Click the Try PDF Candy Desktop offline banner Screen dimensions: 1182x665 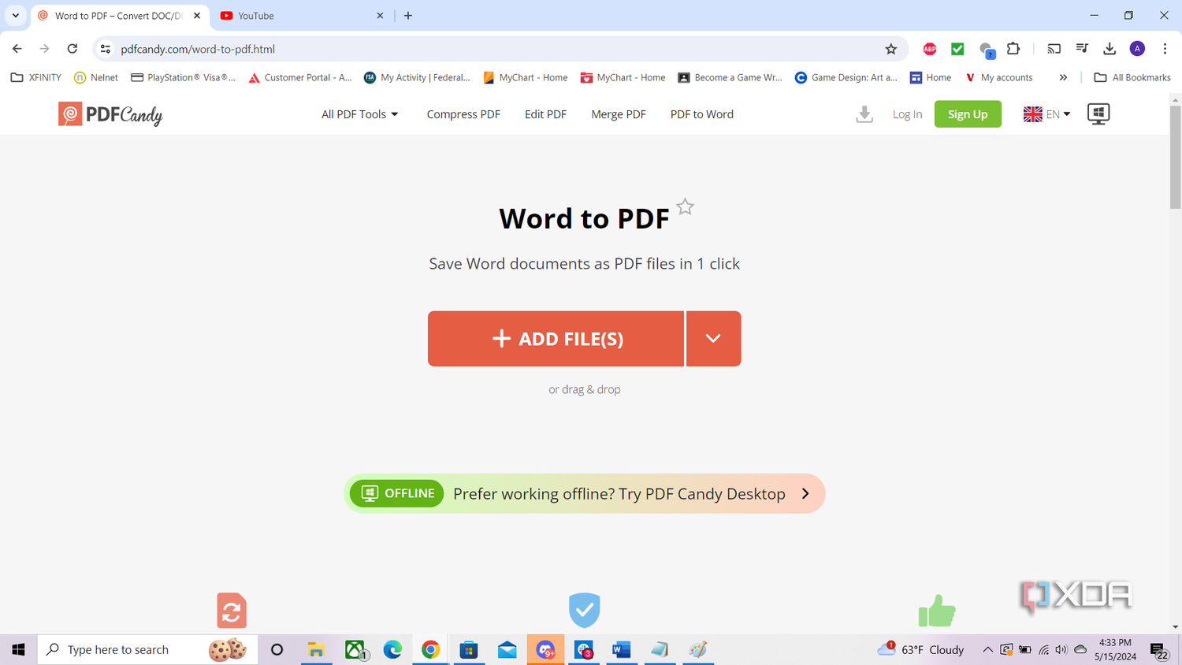(x=584, y=493)
